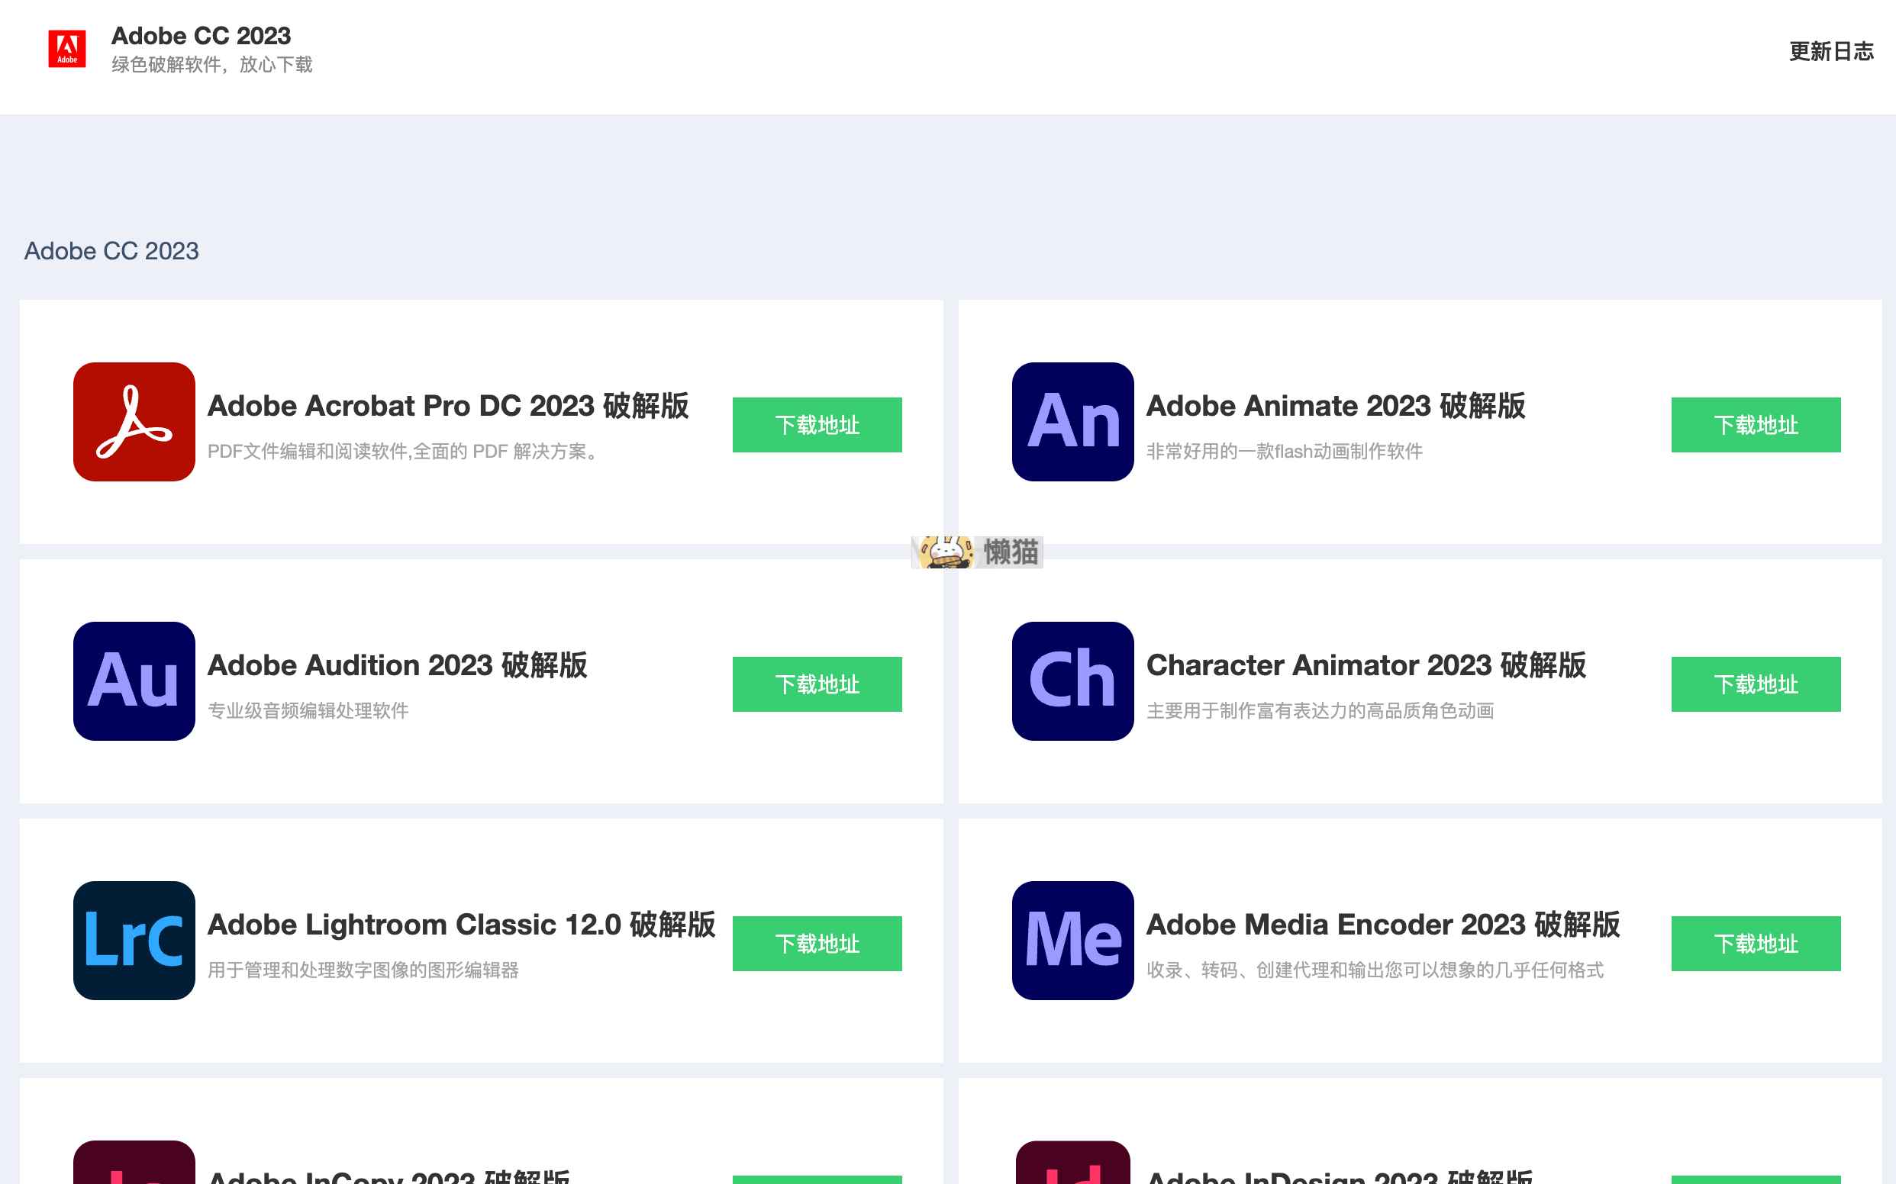Click the Adobe Animate An icon

pos(1072,421)
